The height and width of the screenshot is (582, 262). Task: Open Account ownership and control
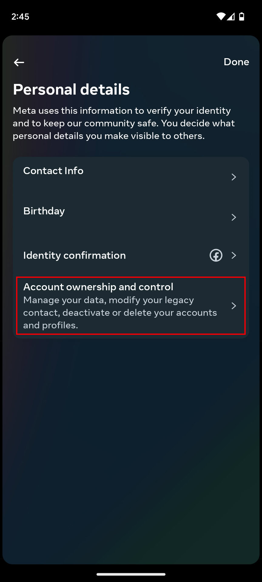click(x=98, y=287)
